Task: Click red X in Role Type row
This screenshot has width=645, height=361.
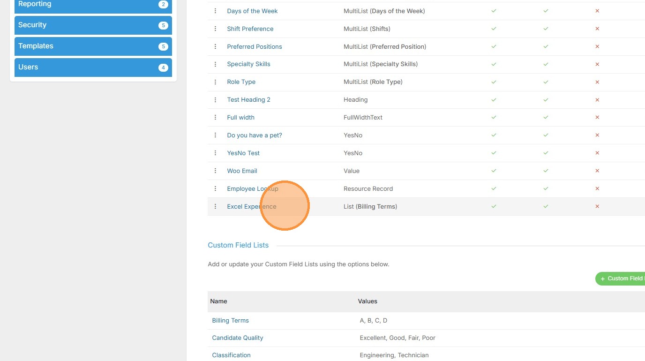Action: tap(597, 82)
